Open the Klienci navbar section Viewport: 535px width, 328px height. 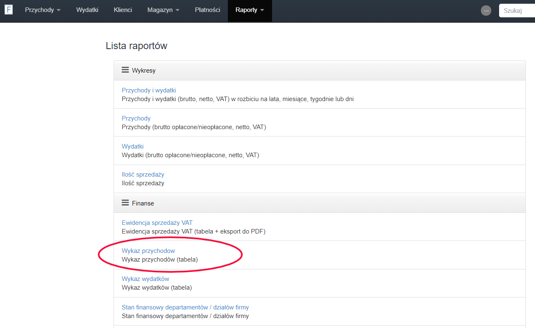123,10
